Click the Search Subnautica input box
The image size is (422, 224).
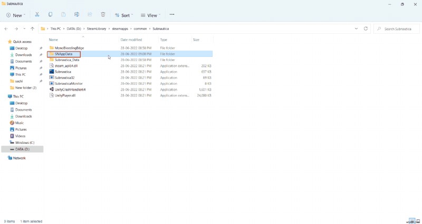398,28
